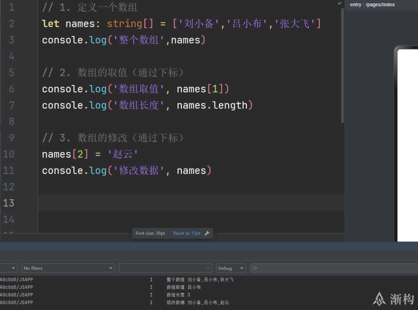Open the 'No filters' dropdown
The height and width of the screenshot is (310, 418).
click(68, 268)
